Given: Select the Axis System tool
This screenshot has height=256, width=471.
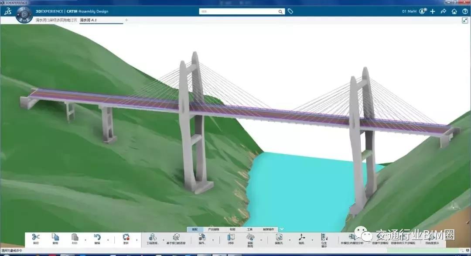Looking at the screenshot, I should pos(301,237).
